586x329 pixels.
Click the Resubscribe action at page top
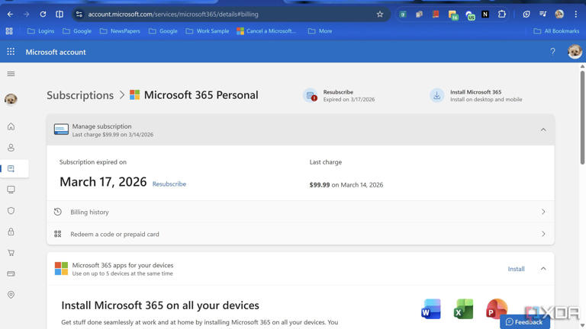coord(339,95)
